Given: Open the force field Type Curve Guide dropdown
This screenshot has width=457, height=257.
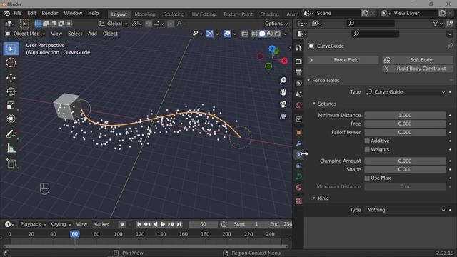Looking at the screenshot, I should (406, 92).
